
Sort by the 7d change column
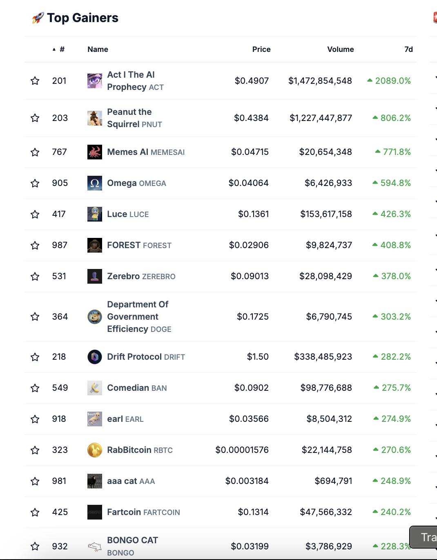pos(408,49)
